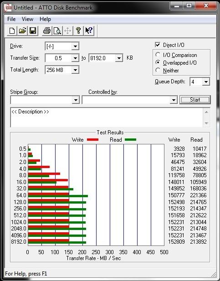Expand the Drive dropdown
The image size is (220, 281).
pos(75,46)
